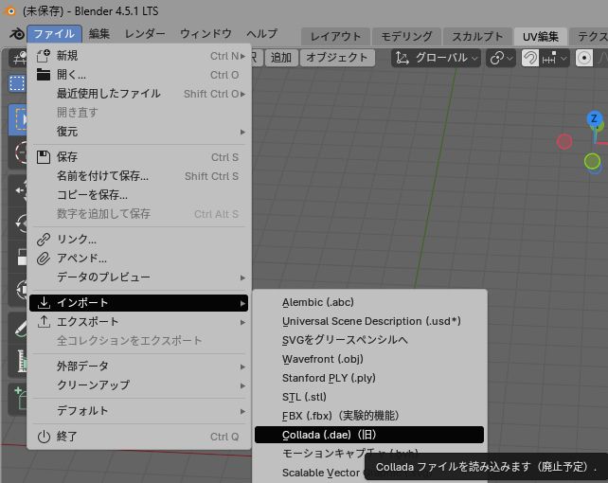Screen dimensions: 608x483
Task: Click the Z axis gizmo handle
Action: [x=594, y=118]
